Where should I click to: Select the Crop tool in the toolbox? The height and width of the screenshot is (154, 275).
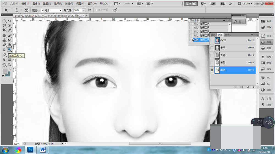coord(4,30)
